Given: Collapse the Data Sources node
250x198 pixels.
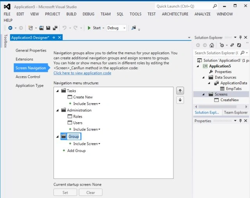Looking at the screenshot, I should click(204, 77).
